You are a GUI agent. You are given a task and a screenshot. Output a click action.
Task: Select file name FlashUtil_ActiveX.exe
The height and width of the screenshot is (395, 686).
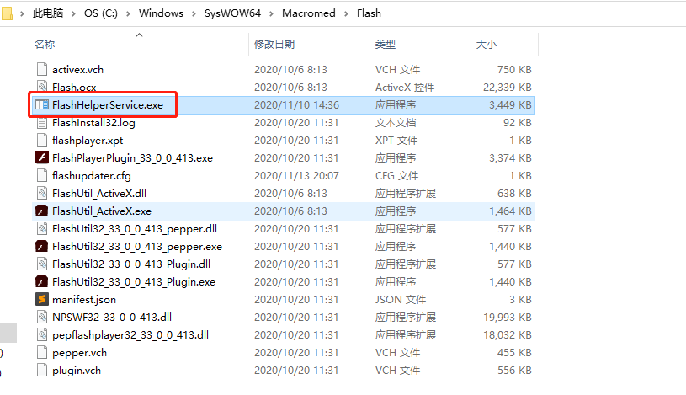[102, 211]
